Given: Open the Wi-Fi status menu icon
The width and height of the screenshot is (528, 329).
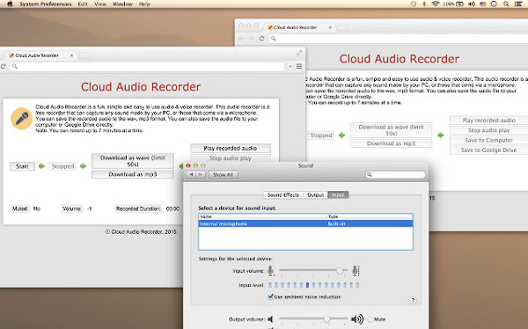Looking at the screenshot, I should coord(436,4).
